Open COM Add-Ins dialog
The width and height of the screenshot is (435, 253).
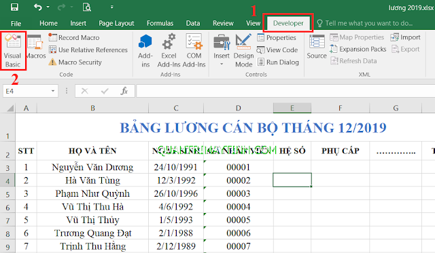[x=194, y=51]
